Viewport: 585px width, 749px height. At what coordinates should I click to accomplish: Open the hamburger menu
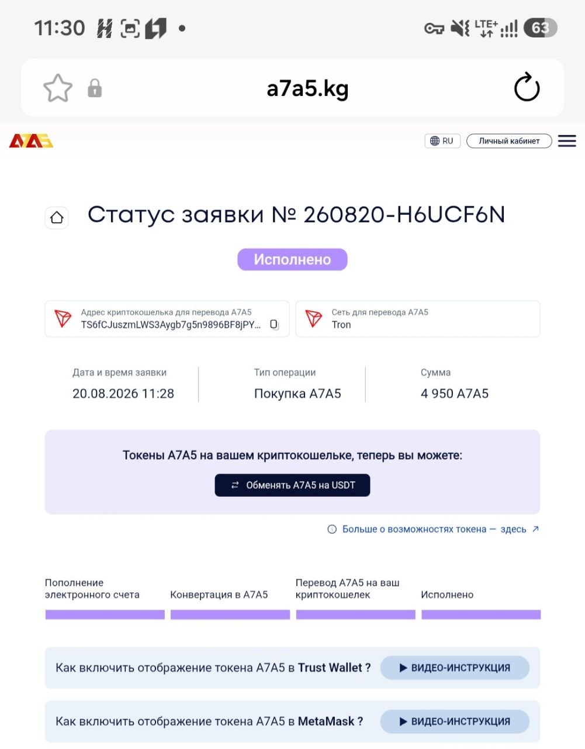[x=567, y=141]
